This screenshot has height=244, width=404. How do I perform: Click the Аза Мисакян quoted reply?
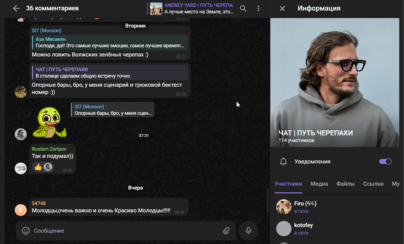pos(110,43)
